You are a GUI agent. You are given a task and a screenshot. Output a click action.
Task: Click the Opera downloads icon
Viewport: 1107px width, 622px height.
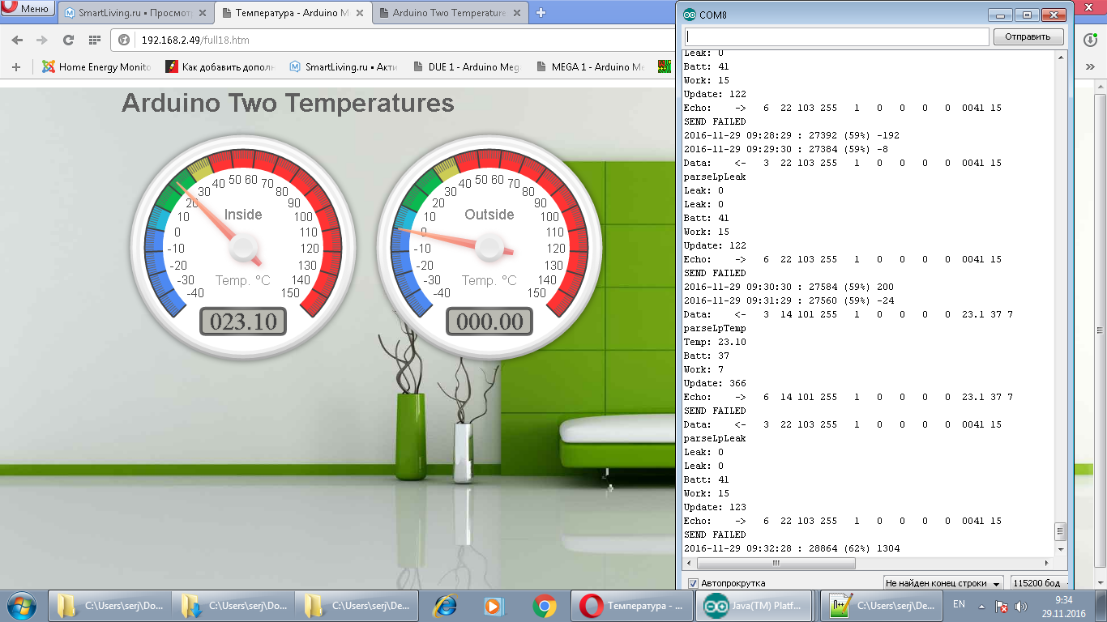point(1090,40)
